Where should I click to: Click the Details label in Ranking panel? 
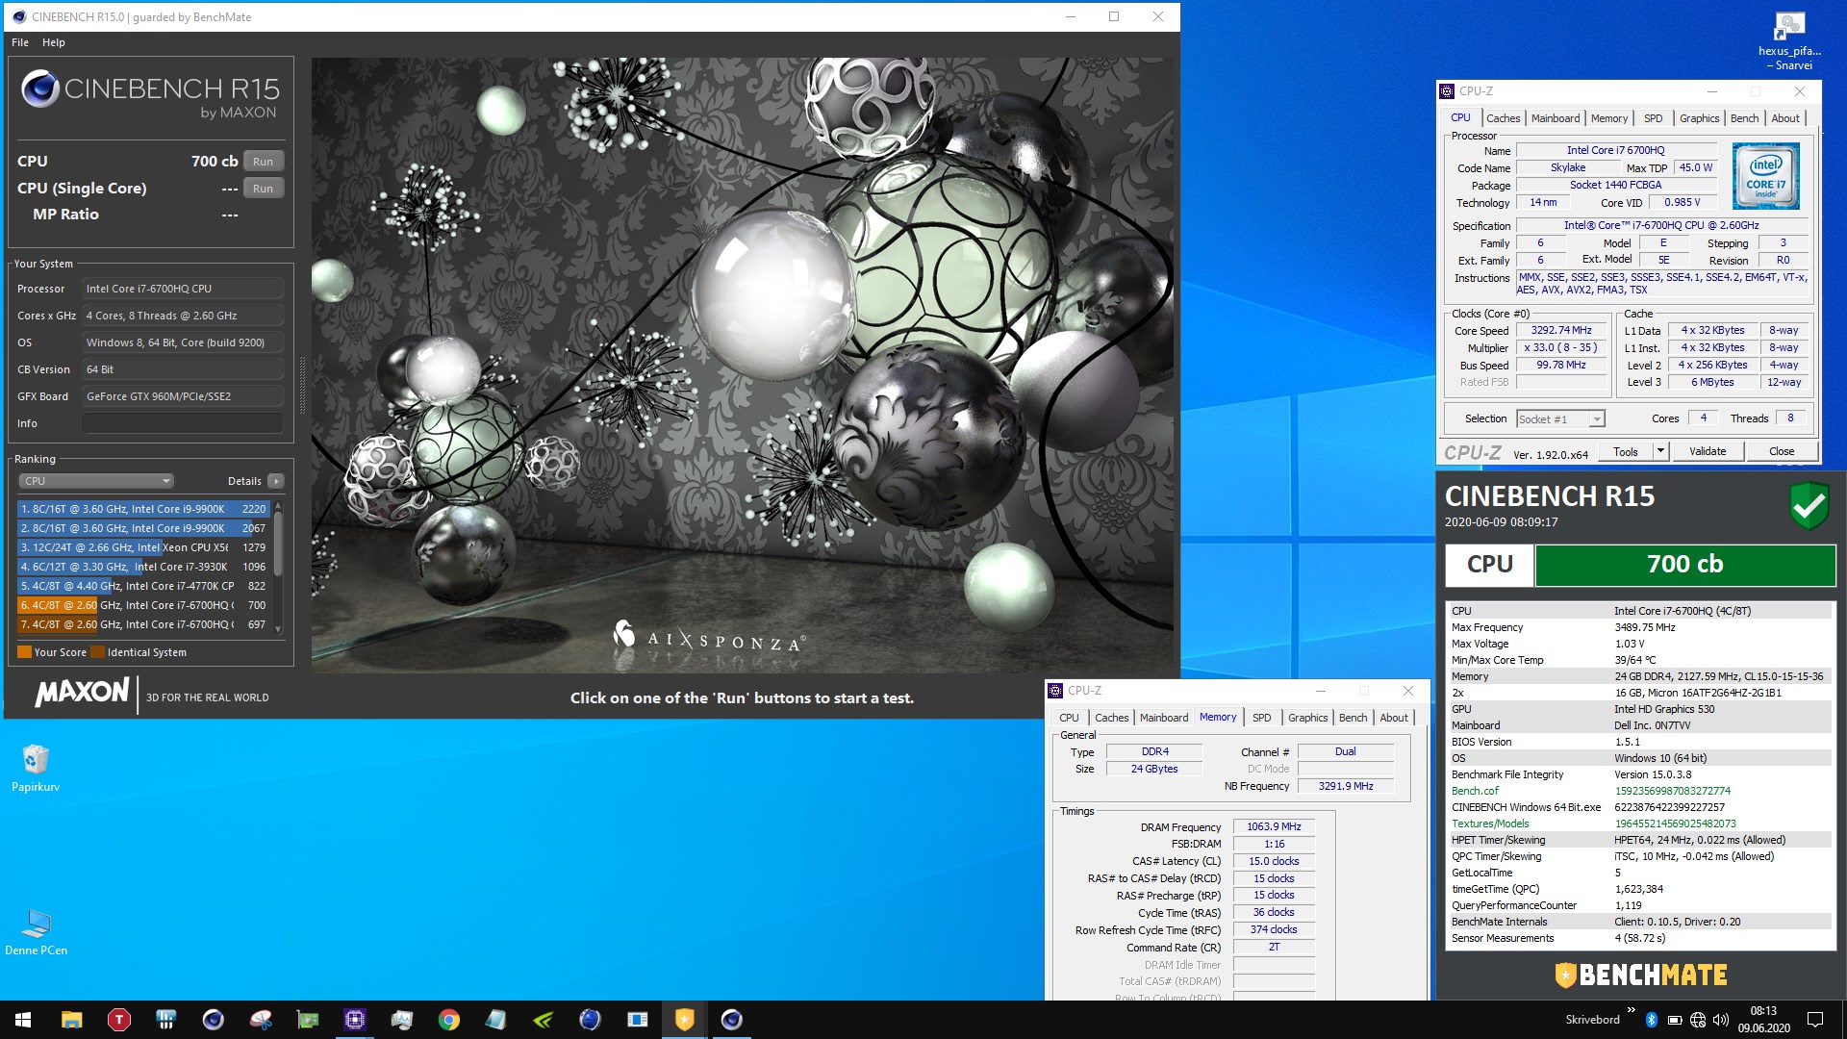tap(244, 481)
